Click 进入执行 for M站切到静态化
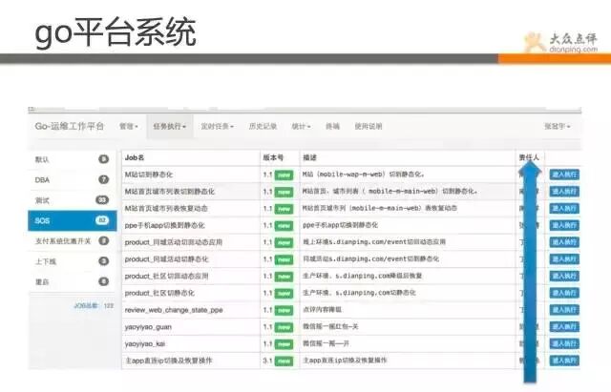Screen dimensions: 611x392 point(564,175)
